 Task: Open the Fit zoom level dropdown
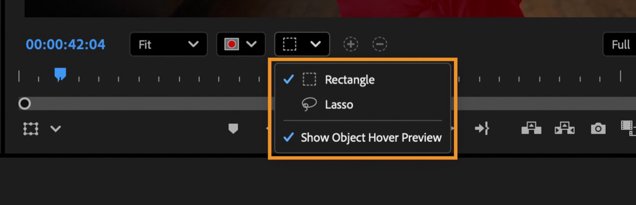point(168,44)
